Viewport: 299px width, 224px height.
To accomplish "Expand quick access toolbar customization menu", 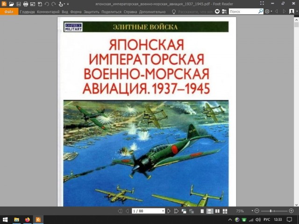I will point(68,4).
